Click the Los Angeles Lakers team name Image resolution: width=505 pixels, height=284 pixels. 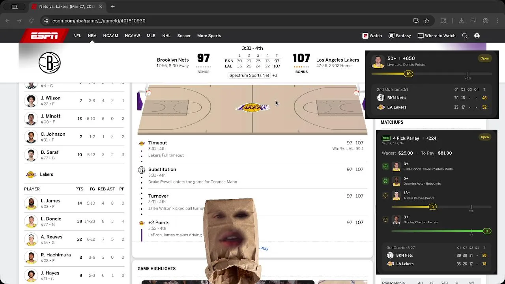pyautogui.click(x=338, y=60)
